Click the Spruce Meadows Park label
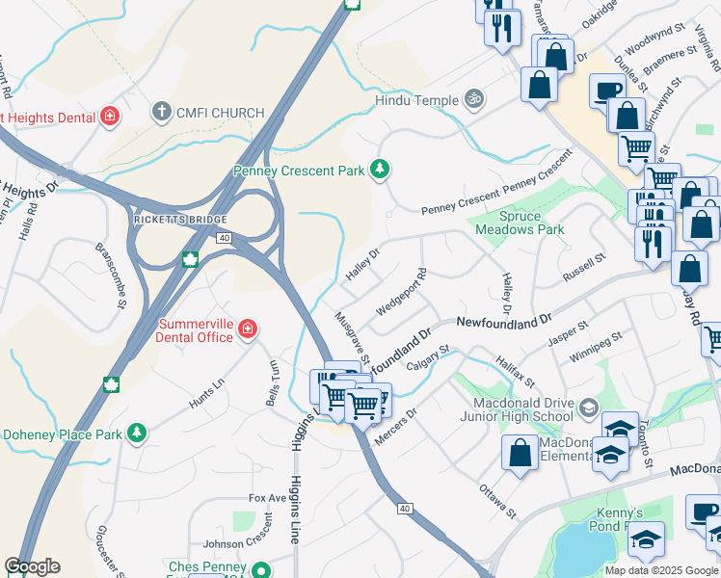 520,223
